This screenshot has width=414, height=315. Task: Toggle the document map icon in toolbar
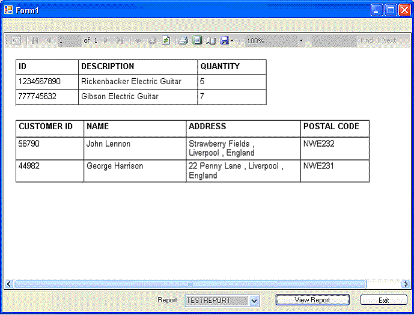16,40
